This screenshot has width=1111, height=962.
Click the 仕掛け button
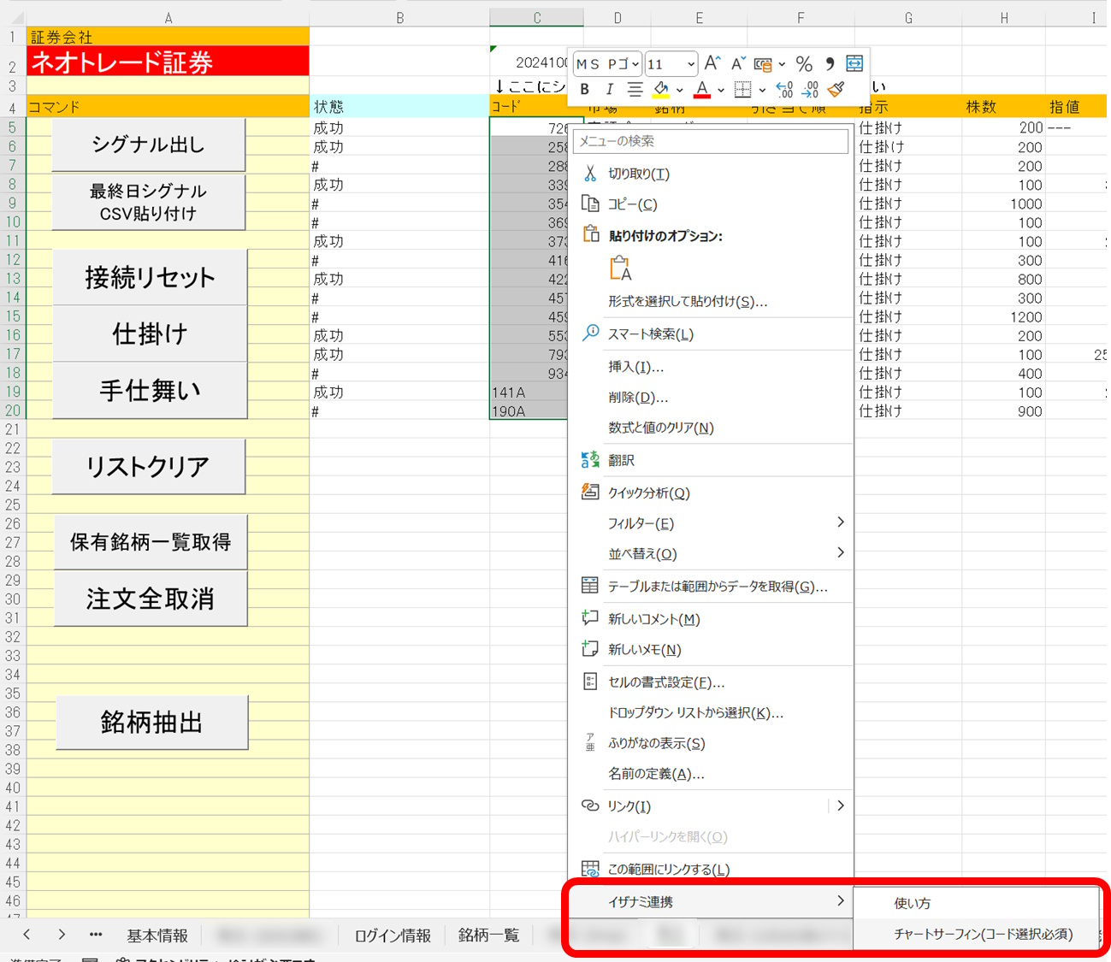(x=150, y=333)
